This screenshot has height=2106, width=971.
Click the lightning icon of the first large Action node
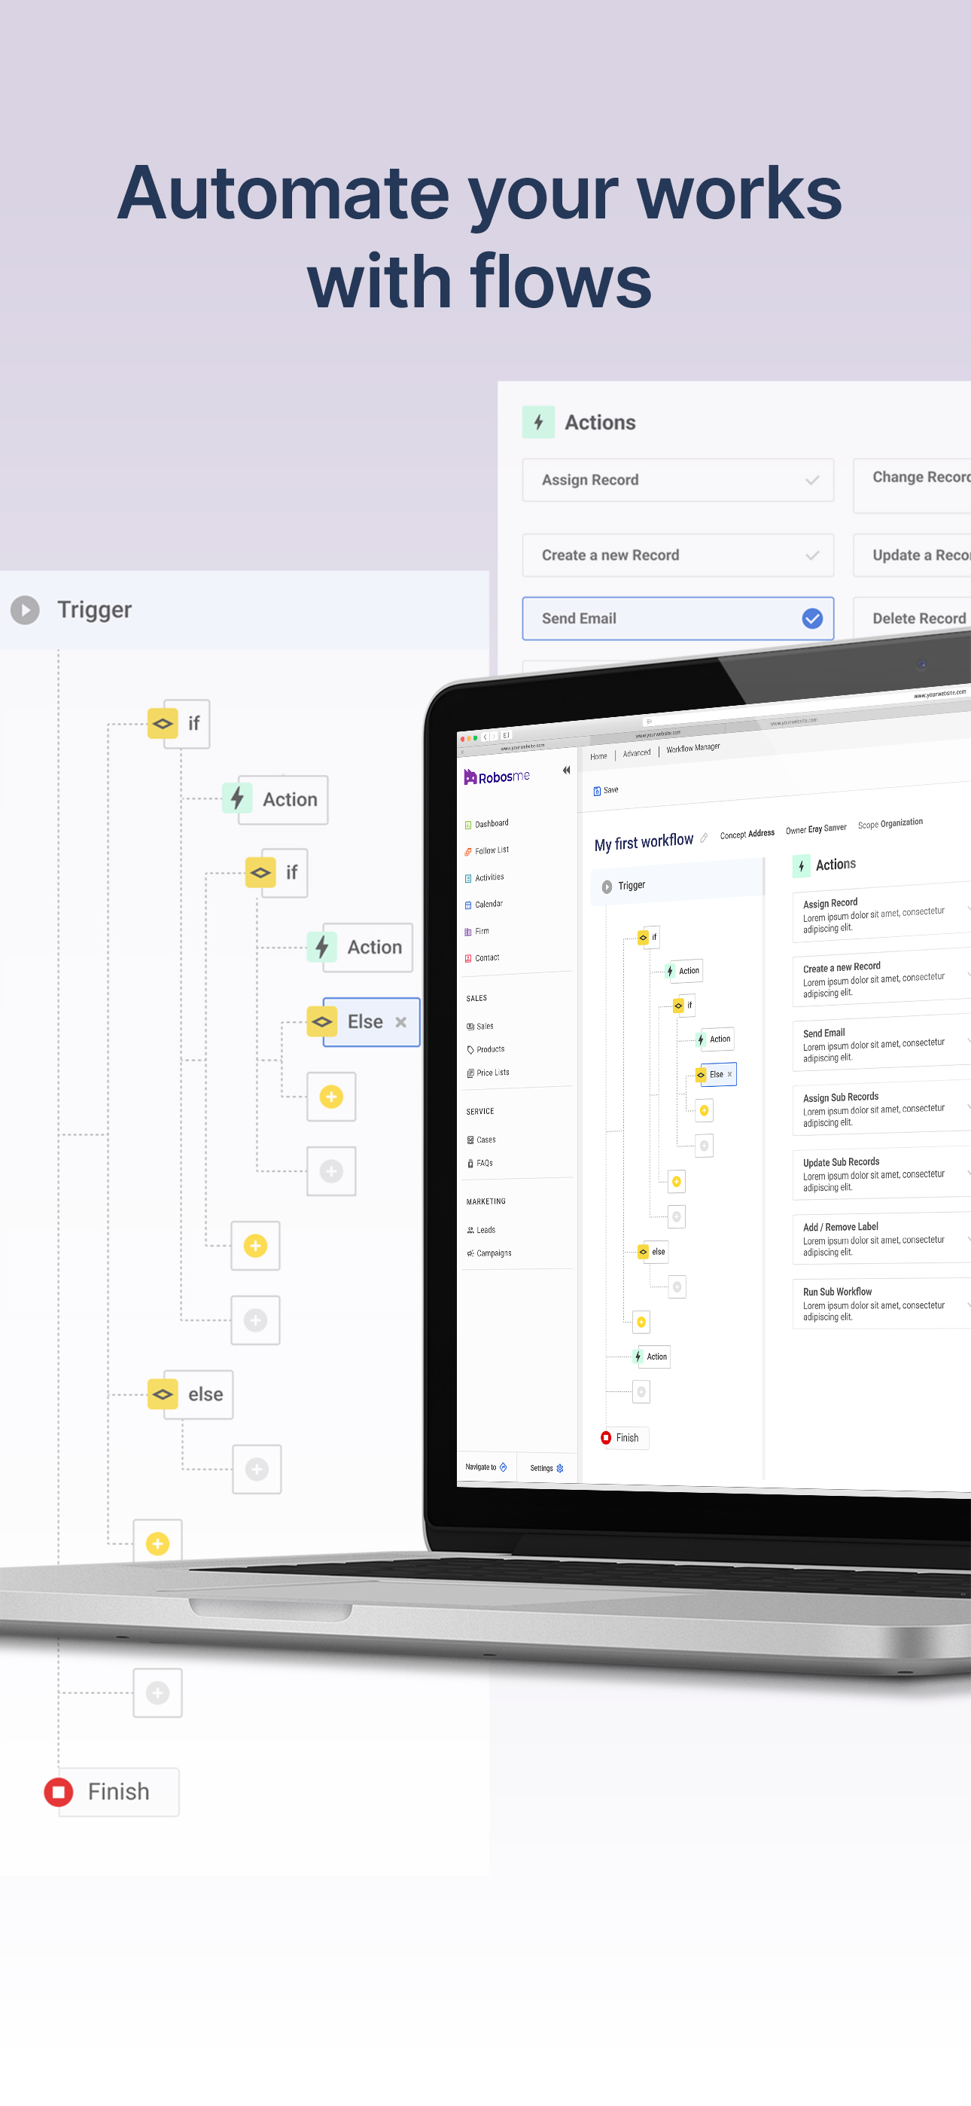pos(237,798)
